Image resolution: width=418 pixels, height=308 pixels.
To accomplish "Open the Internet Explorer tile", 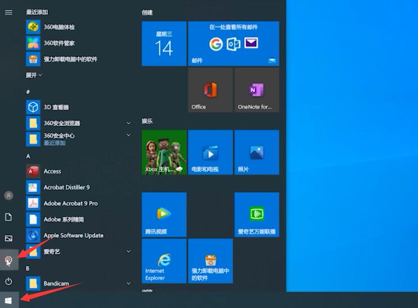I will click(164, 261).
